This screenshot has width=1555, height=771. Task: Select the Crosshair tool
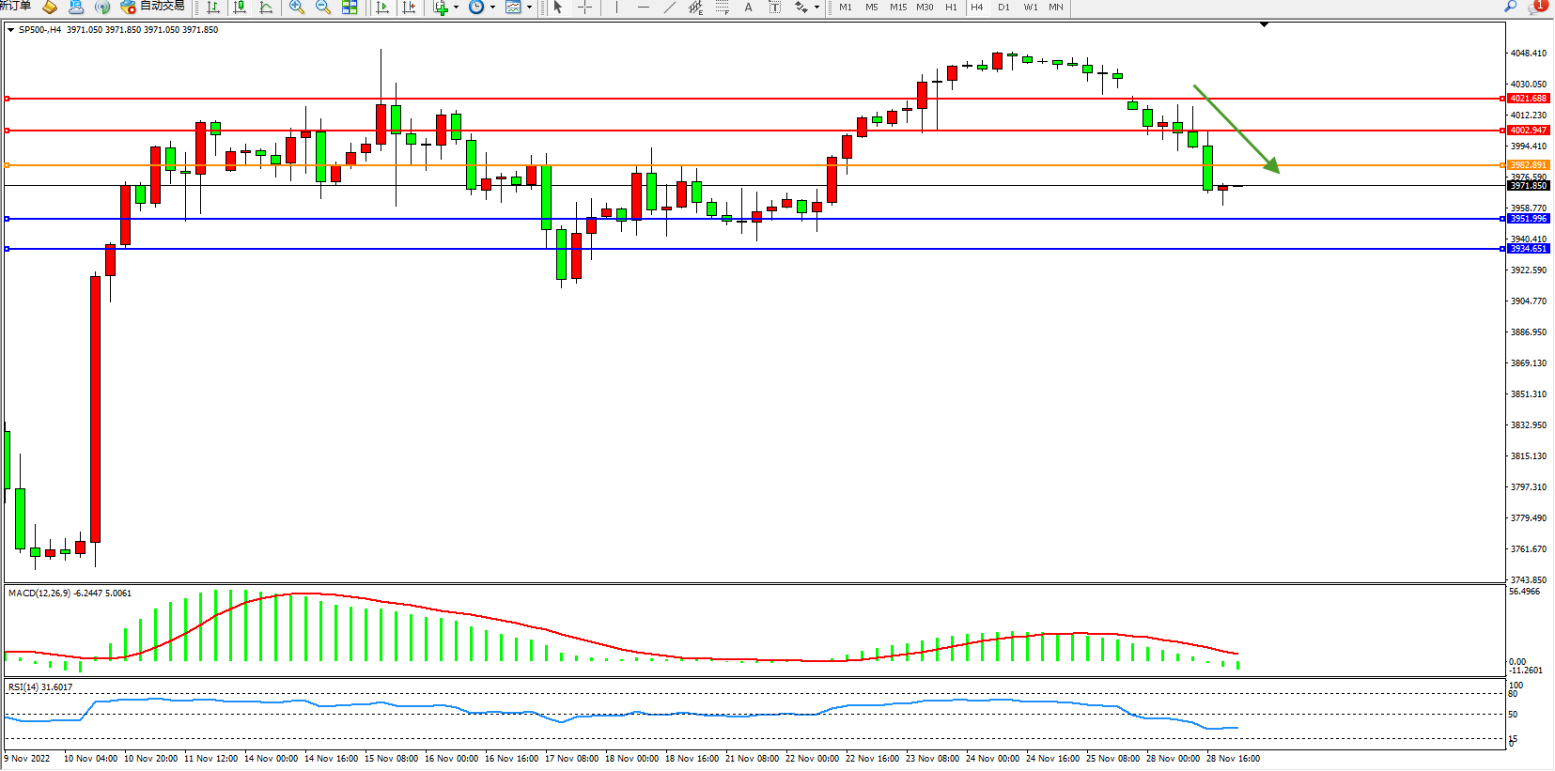[x=584, y=8]
